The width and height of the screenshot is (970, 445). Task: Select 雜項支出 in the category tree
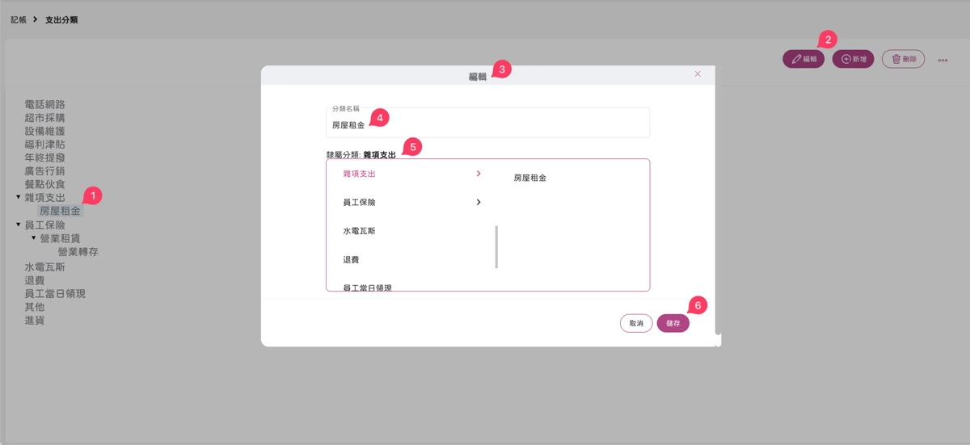pos(44,198)
